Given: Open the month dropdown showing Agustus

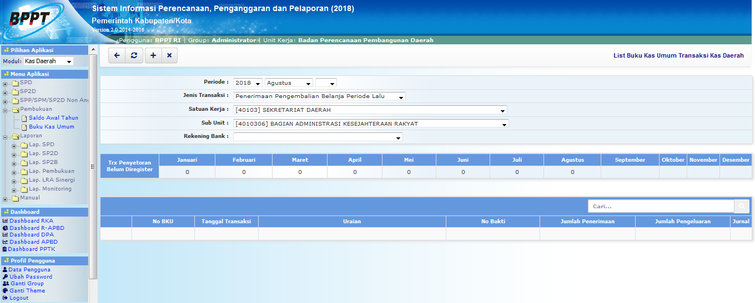Looking at the screenshot, I should click(289, 83).
